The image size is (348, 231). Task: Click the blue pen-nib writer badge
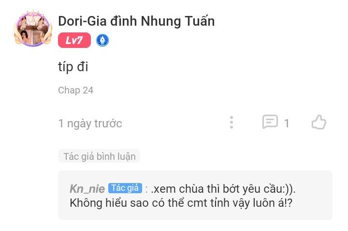102,40
